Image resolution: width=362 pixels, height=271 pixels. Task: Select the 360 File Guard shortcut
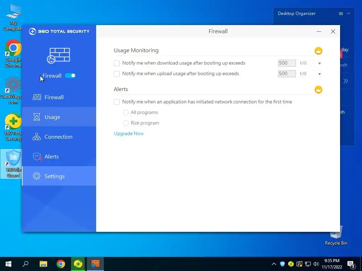coord(12,164)
